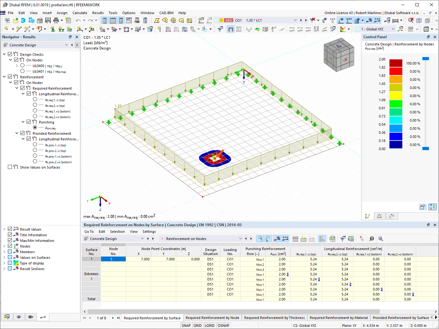
Task: Click the dark red color swatch in Control Panel
Action: pyautogui.click(x=396, y=63)
